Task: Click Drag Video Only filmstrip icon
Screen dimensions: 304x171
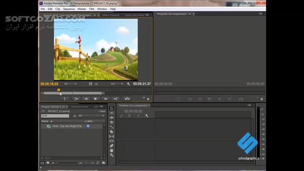Action: 90,84
